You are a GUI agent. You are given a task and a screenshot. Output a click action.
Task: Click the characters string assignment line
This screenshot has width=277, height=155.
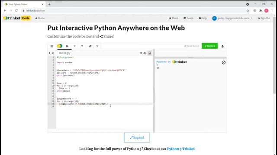[x=91, y=70]
